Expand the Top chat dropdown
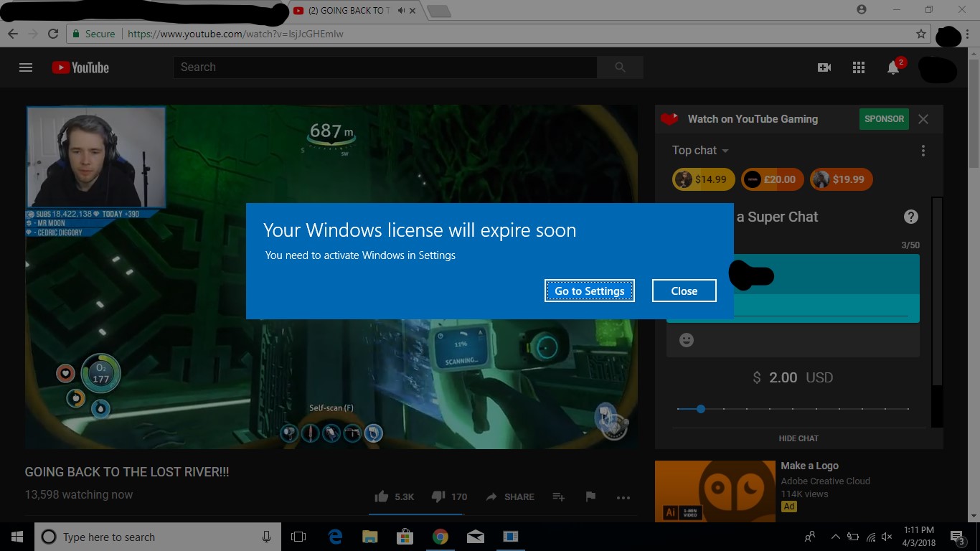This screenshot has width=980, height=551. (700, 151)
